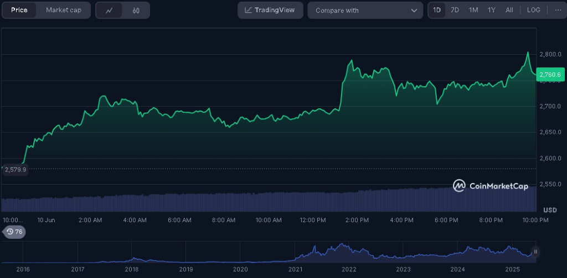Toggle LOG scale on chart
This screenshot has width=567, height=278.
[x=533, y=10]
